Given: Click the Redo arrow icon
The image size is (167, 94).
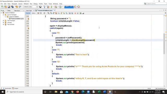Looking at the screenshot, I should click(x=20, y=7).
